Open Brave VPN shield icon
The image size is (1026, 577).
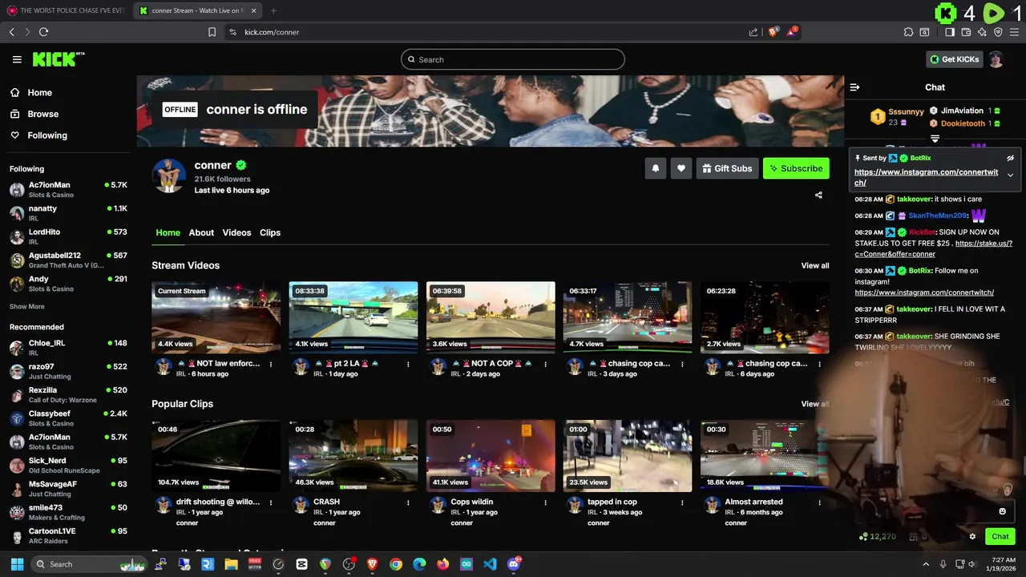[x=998, y=32]
